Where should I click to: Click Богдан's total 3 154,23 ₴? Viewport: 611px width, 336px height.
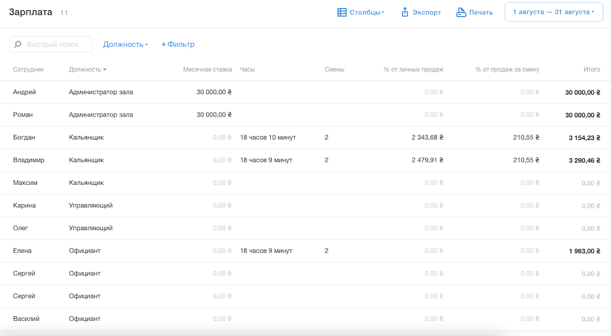(585, 137)
